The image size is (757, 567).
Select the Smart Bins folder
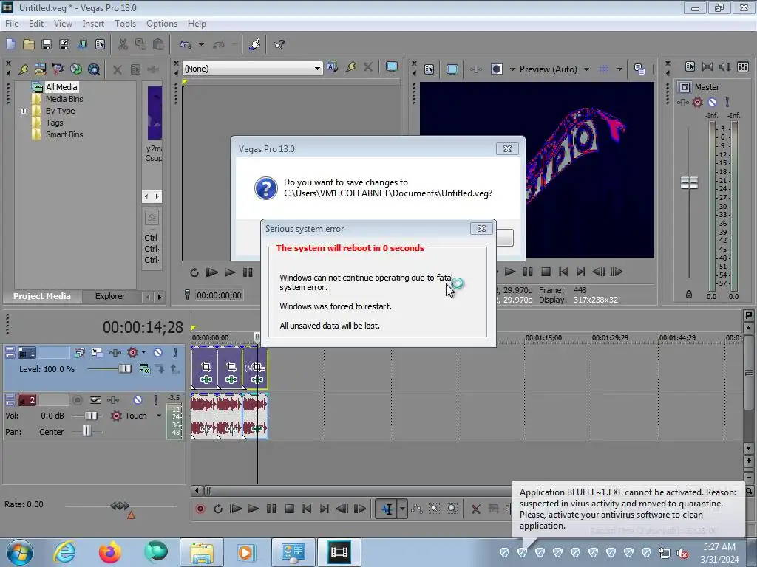[x=64, y=134]
